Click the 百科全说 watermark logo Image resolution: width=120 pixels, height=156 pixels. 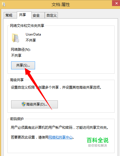tap(97, 142)
